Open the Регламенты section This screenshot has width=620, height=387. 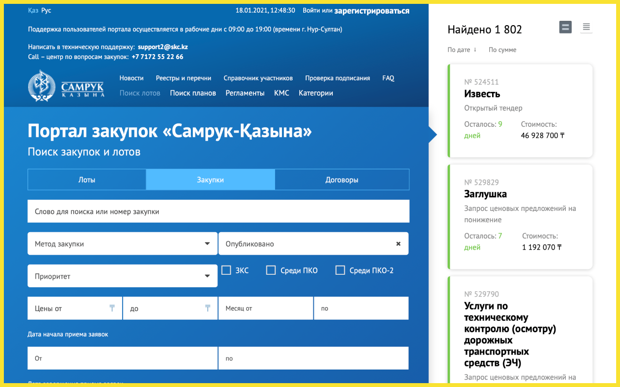point(245,93)
